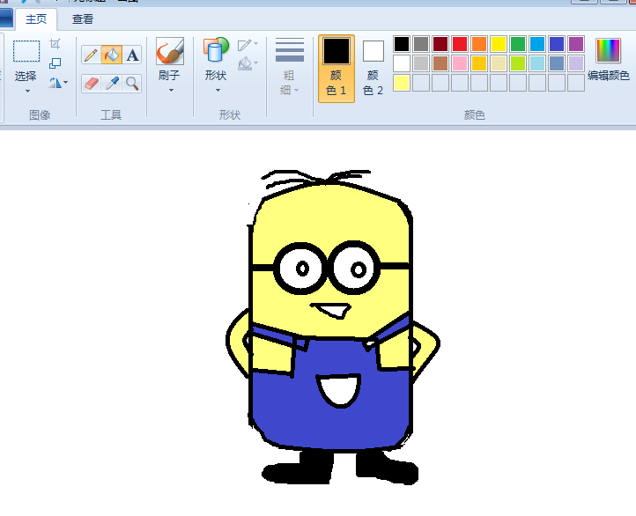Select the Eraser tool

[x=92, y=84]
